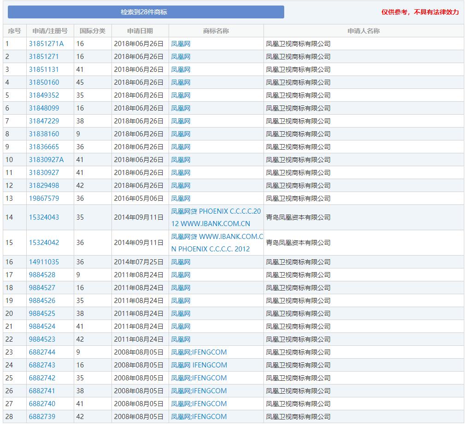
Task: Open registration number 6882744
Action: [x=42, y=352]
